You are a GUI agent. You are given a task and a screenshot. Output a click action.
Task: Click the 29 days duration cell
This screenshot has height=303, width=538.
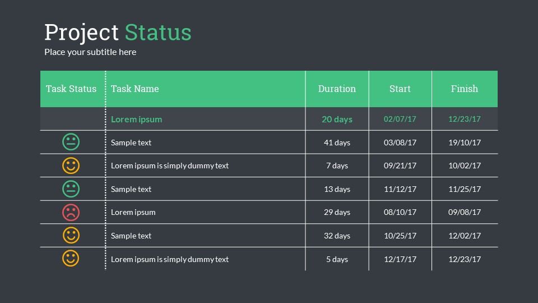click(337, 212)
